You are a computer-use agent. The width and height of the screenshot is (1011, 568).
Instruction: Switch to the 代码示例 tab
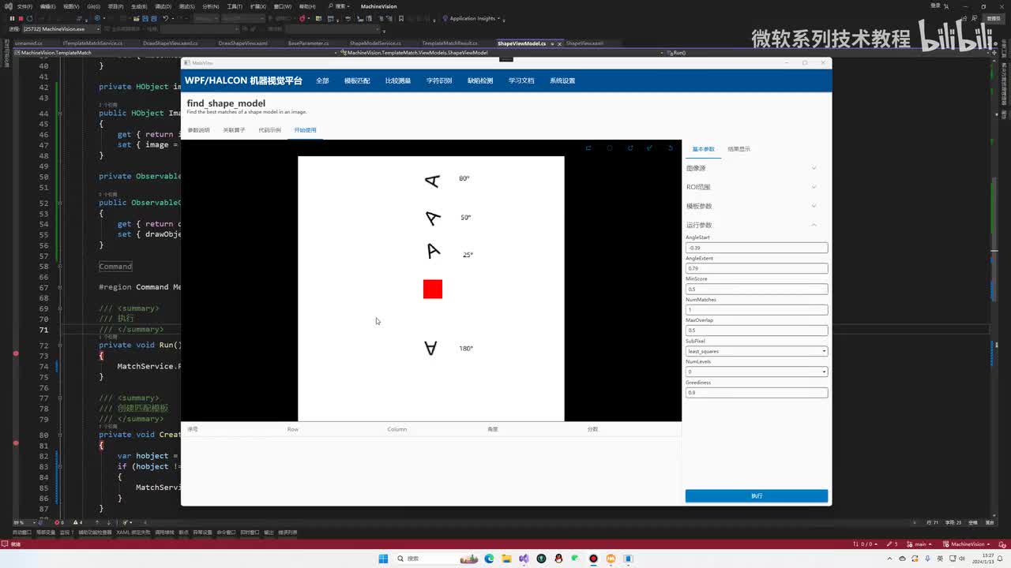point(269,130)
